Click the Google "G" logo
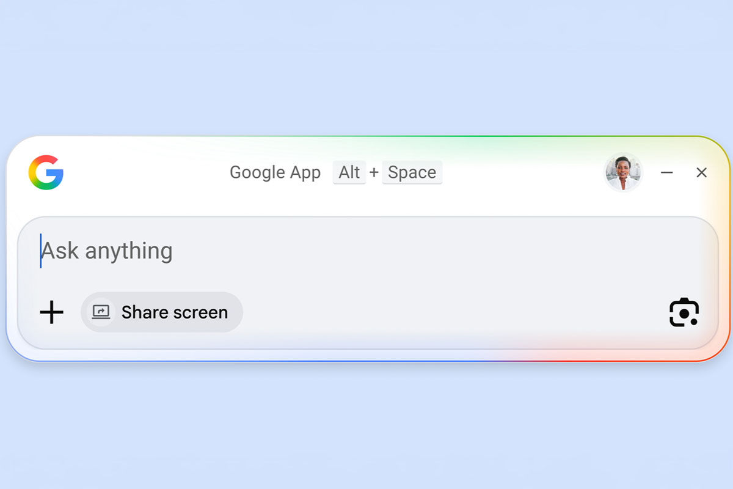 click(46, 172)
